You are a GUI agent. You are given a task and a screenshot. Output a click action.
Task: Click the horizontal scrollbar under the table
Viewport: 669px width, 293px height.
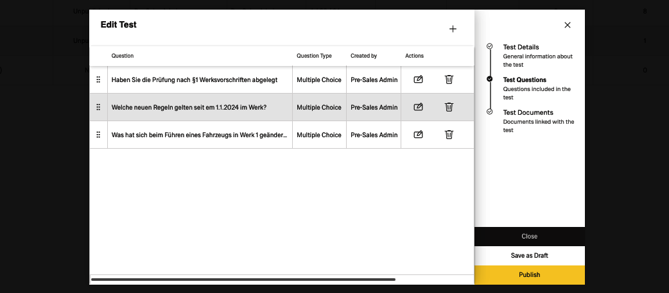click(243, 280)
